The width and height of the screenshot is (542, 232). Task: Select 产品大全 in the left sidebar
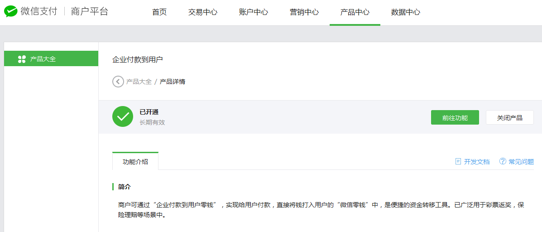tap(51, 58)
